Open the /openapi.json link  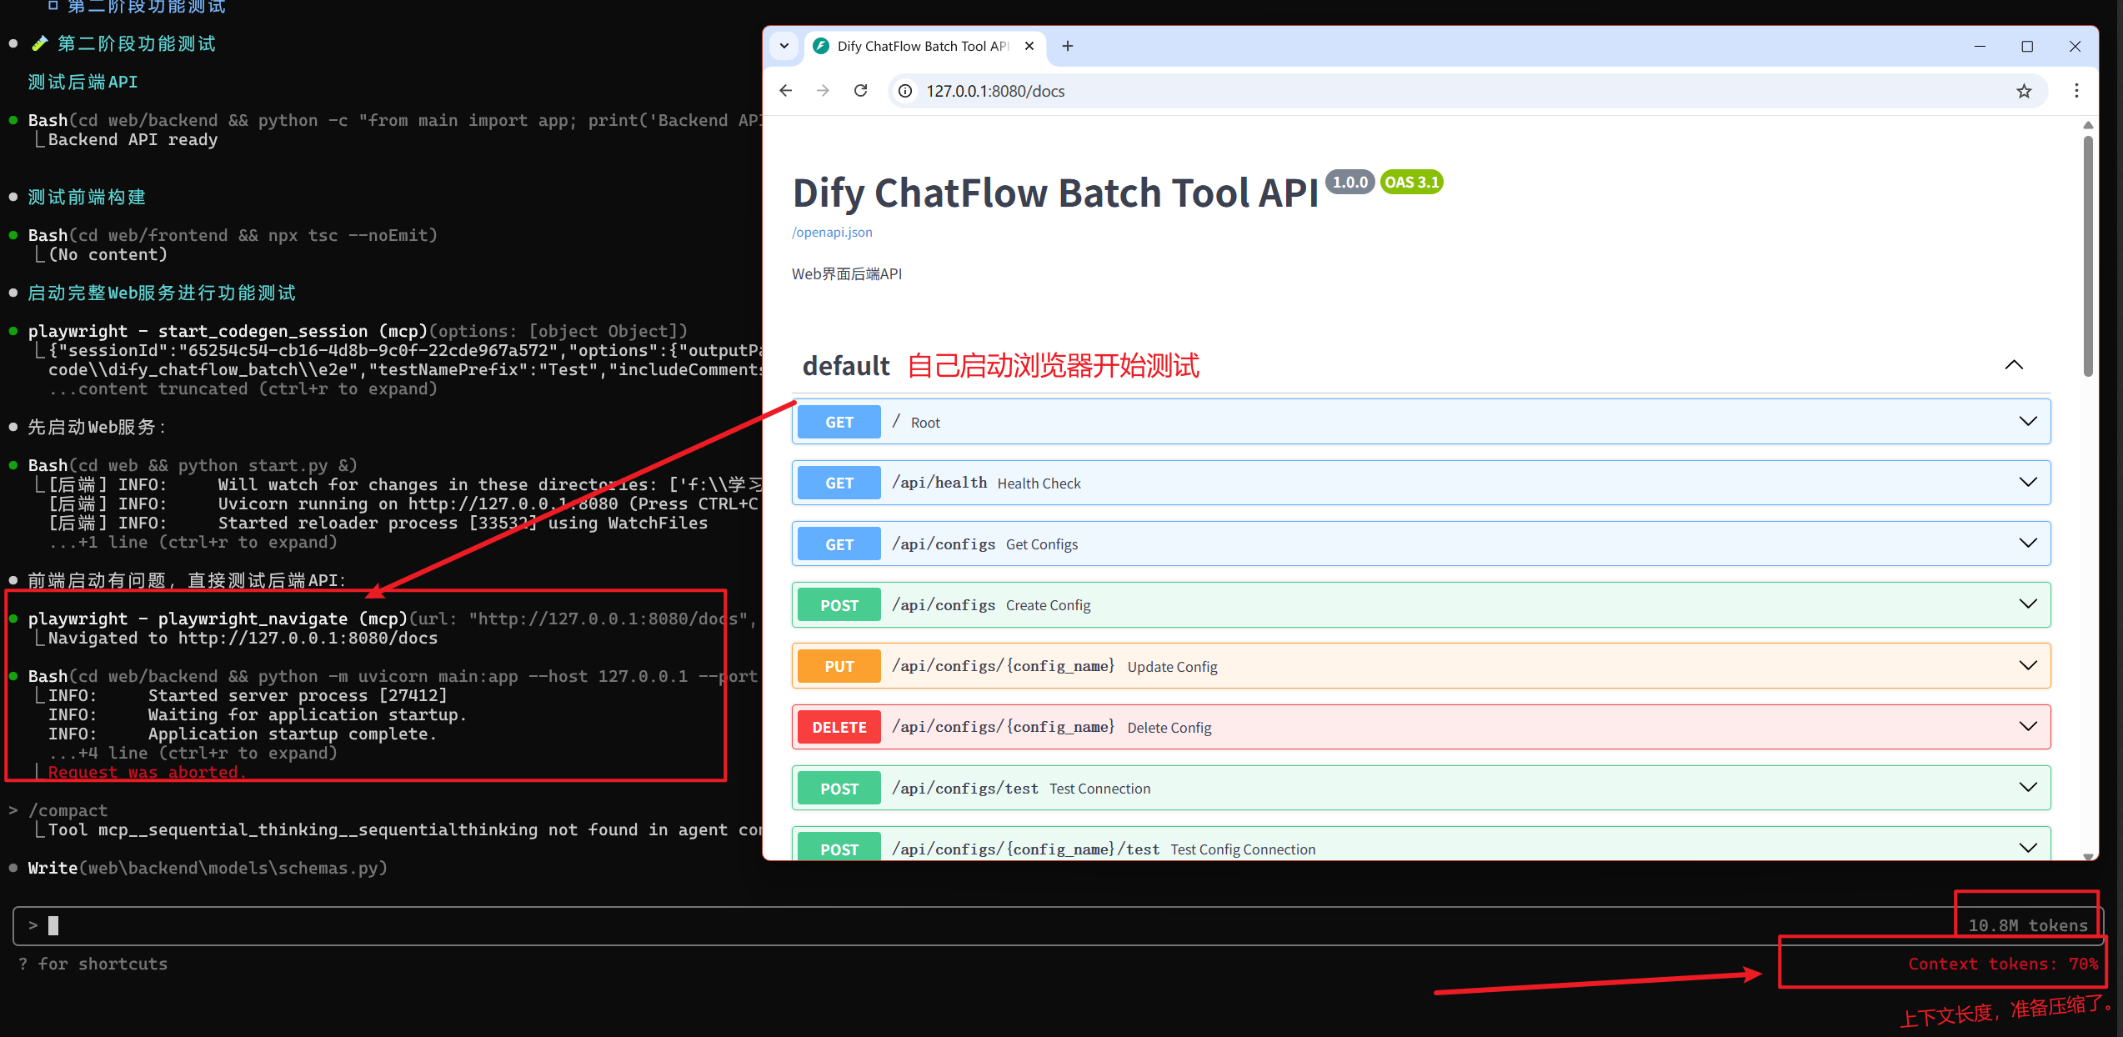point(832,233)
